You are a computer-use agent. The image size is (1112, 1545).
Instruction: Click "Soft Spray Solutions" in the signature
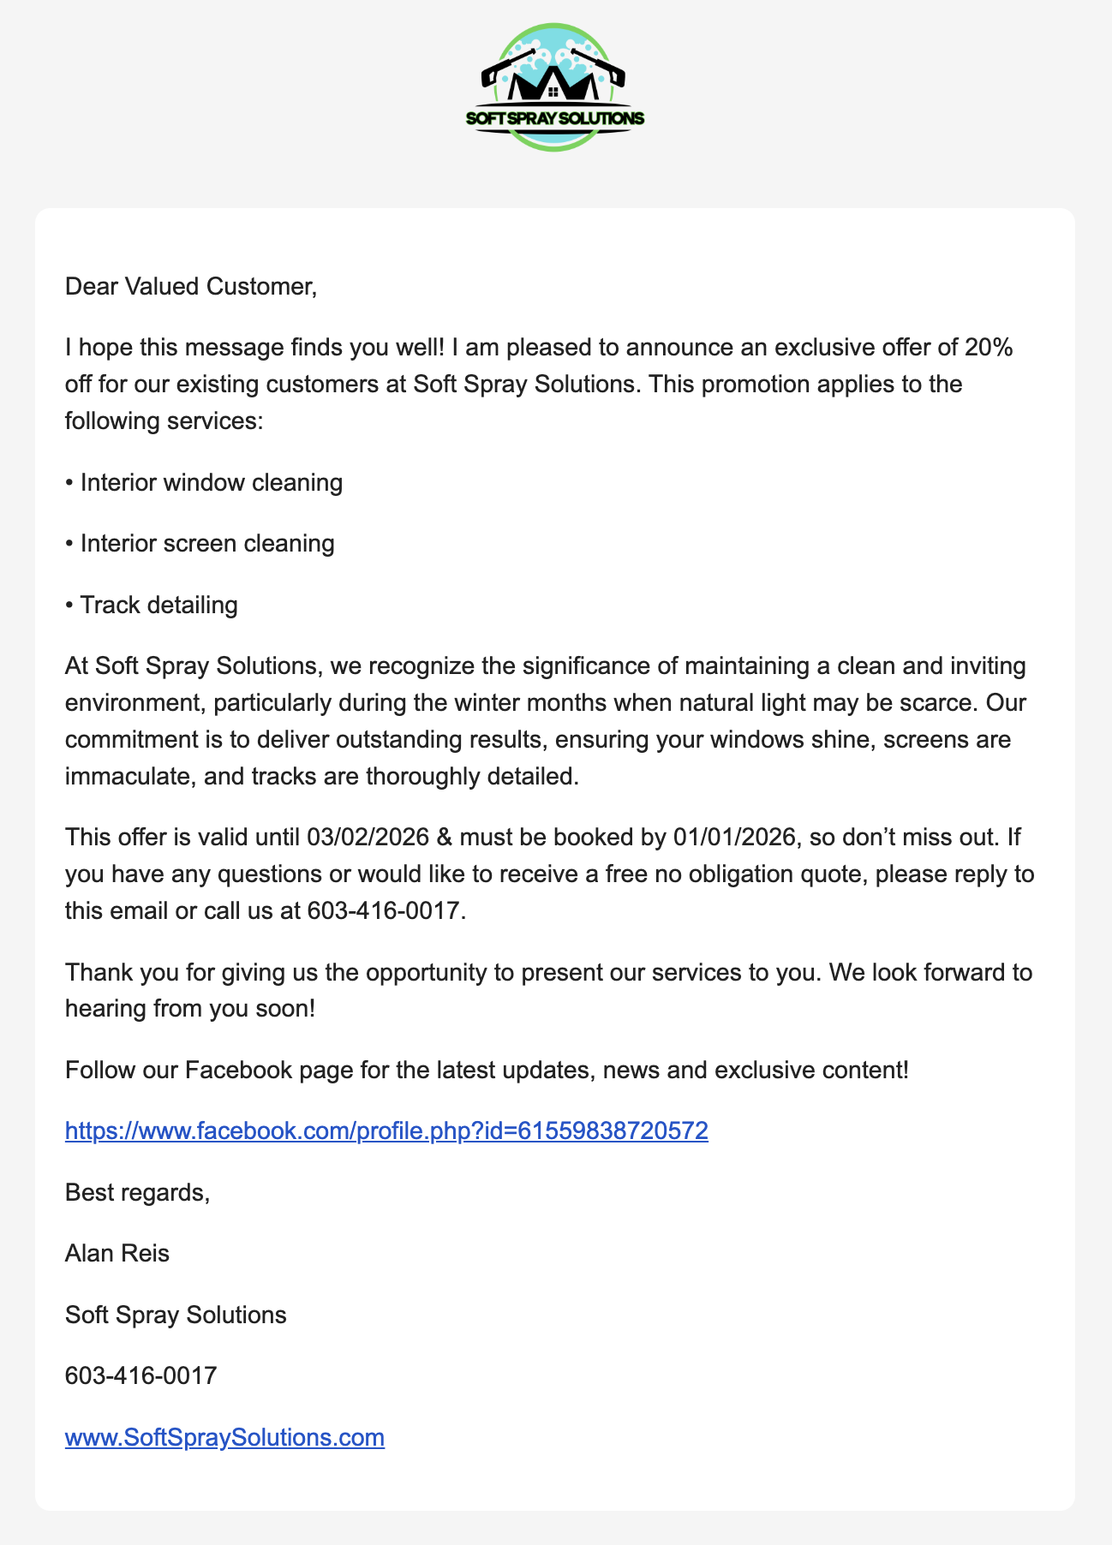click(x=176, y=1315)
